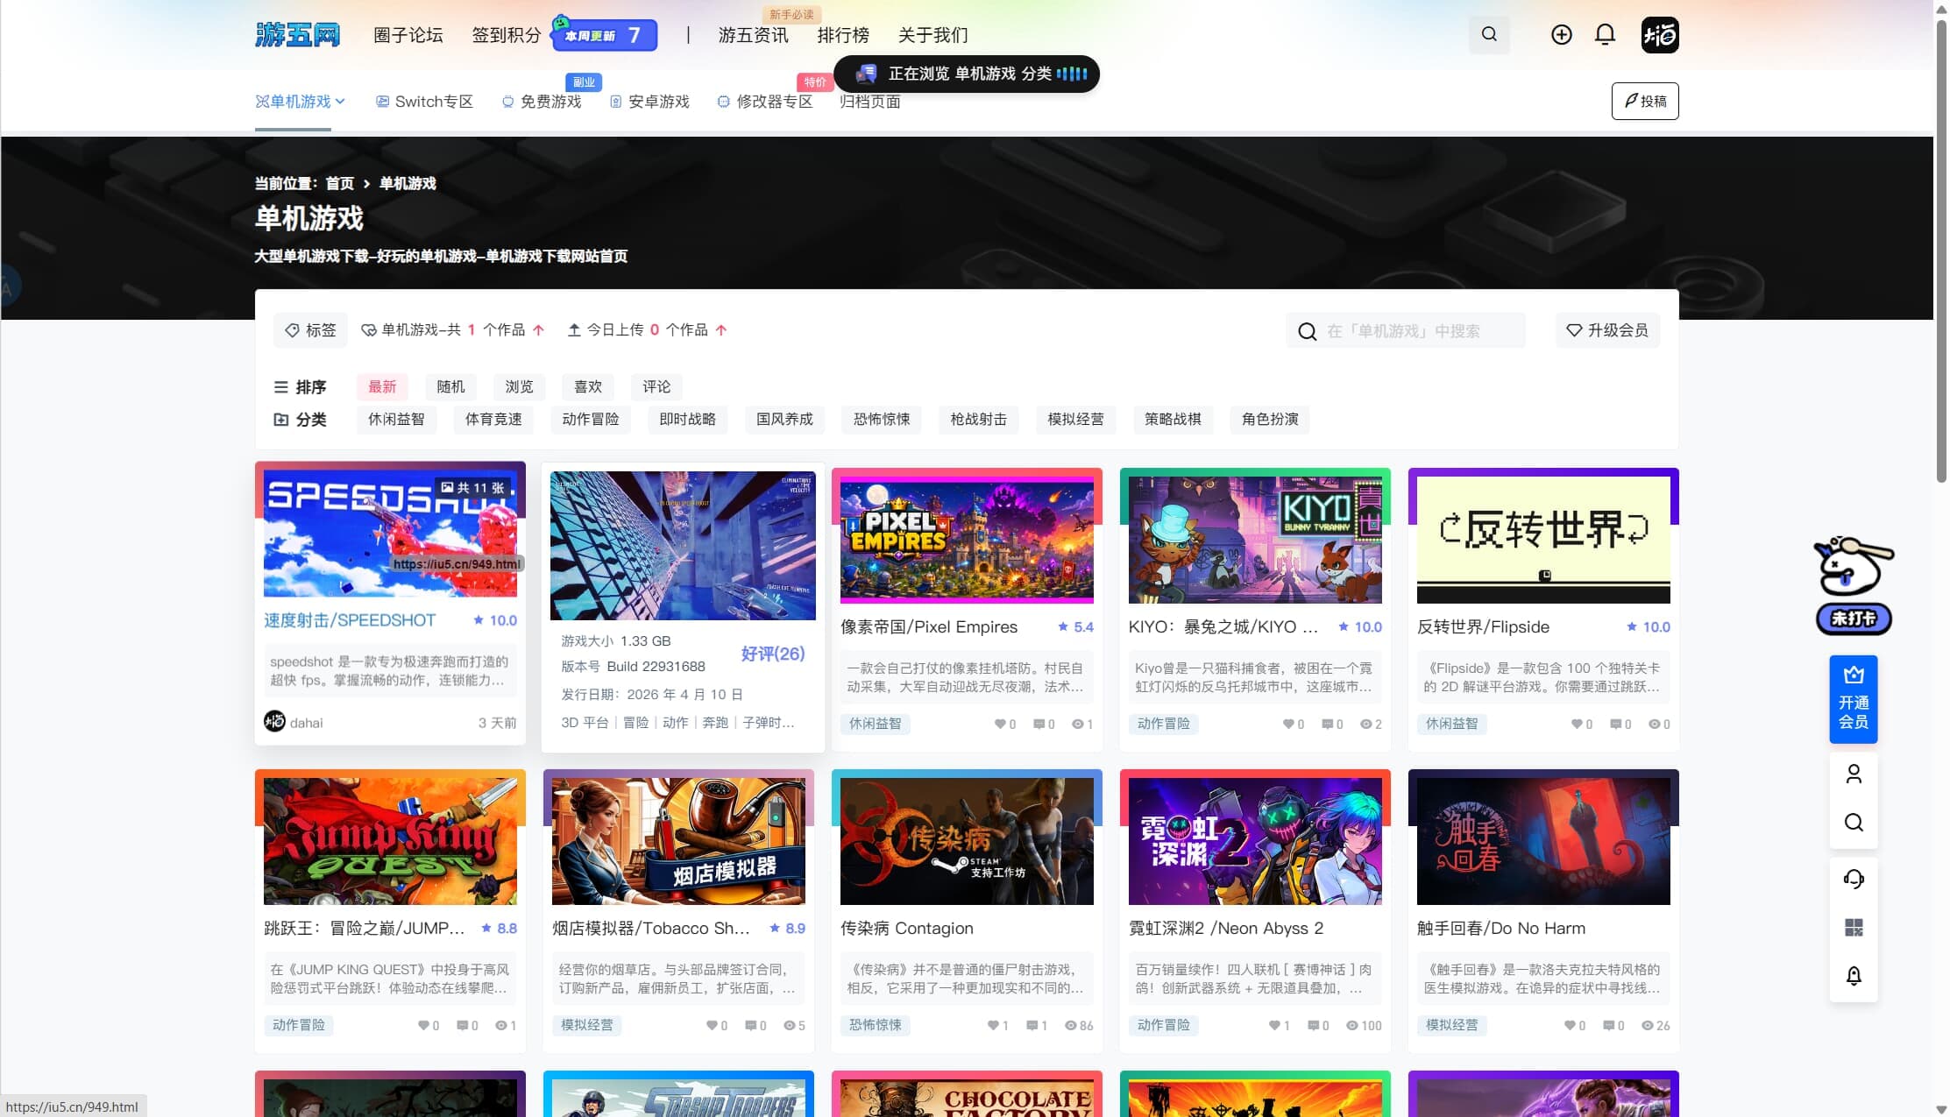The width and height of the screenshot is (1950, 1117).
Task: Click the 今日上传 upload counter
Action: coord(647,330)
